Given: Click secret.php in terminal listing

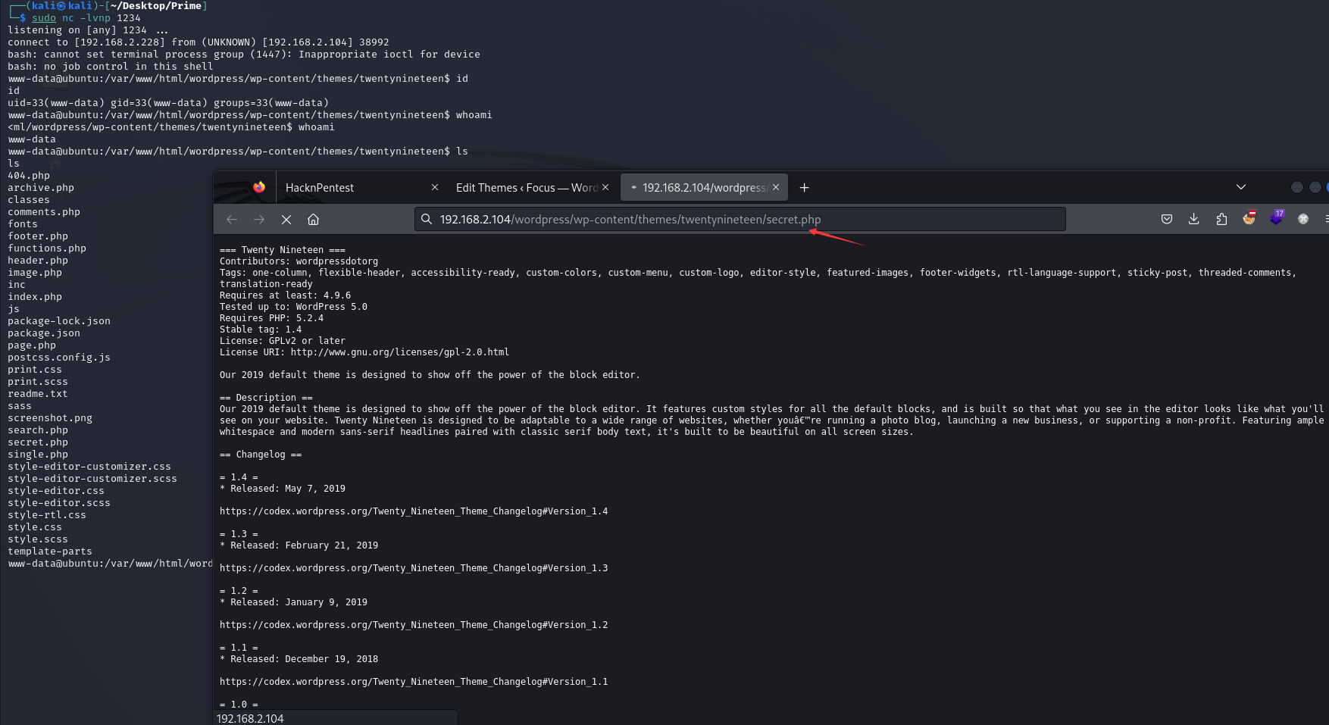Looking at the screenshot, I should click(38, 442).
